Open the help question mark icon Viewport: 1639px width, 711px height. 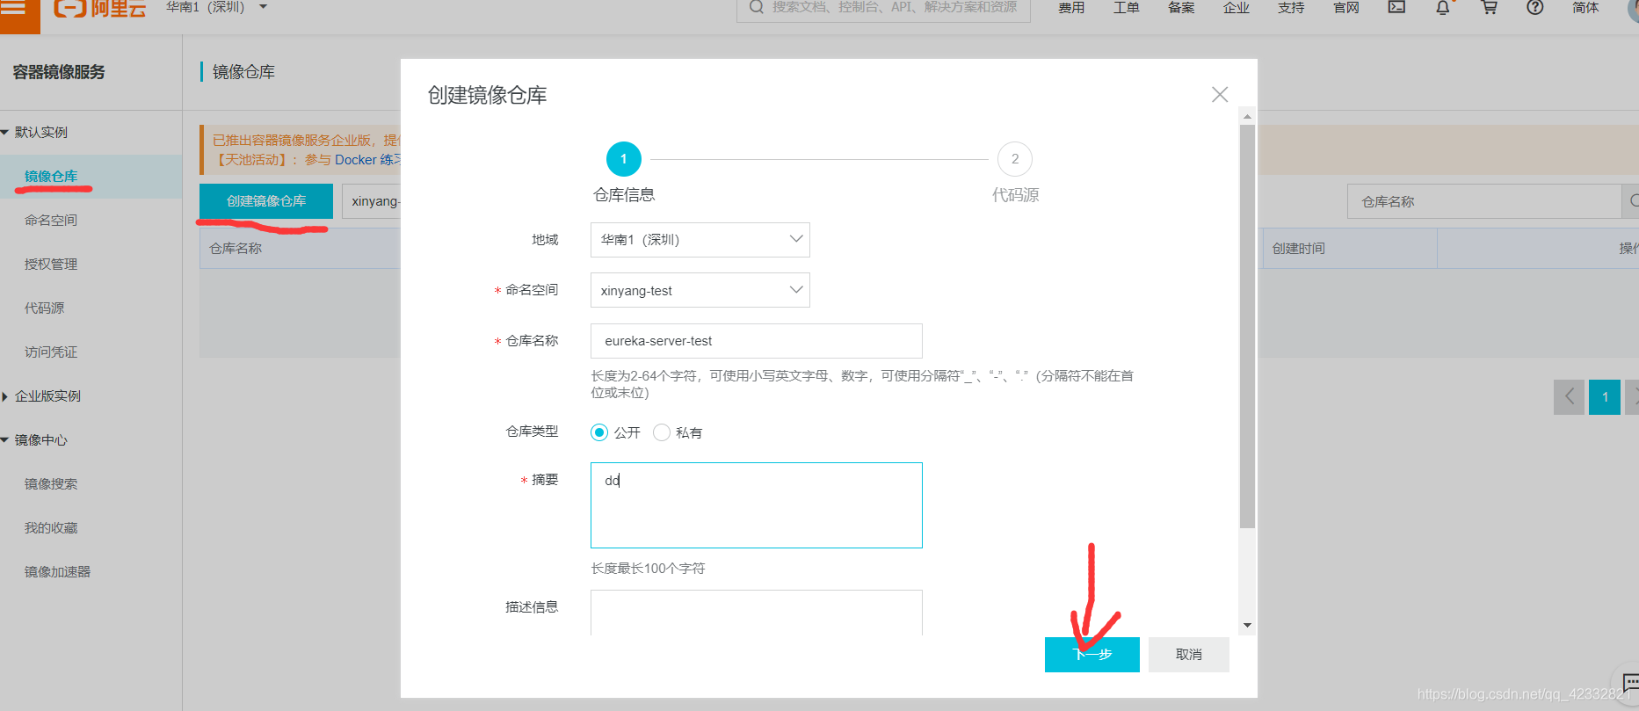(1534, 7)
